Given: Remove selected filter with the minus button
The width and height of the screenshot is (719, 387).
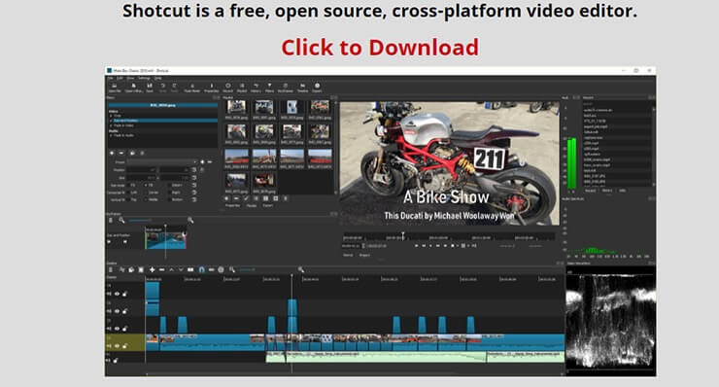Looking at the screenshot, I should pos(121,153).
